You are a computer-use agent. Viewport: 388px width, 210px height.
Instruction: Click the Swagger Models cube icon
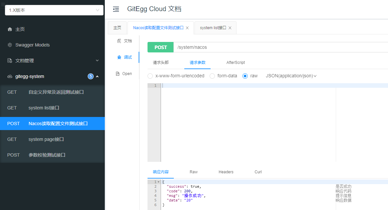(x=10, y=45)
